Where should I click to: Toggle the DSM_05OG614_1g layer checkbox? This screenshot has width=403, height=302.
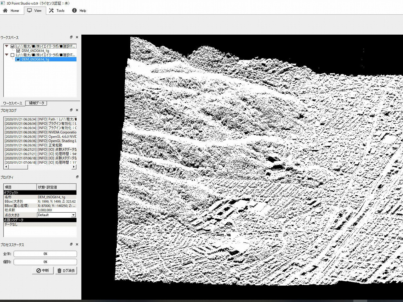pyautogui.click(x=18, y=51)
